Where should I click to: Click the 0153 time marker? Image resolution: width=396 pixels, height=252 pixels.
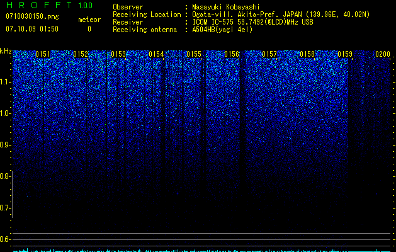[x=118, y=54]
